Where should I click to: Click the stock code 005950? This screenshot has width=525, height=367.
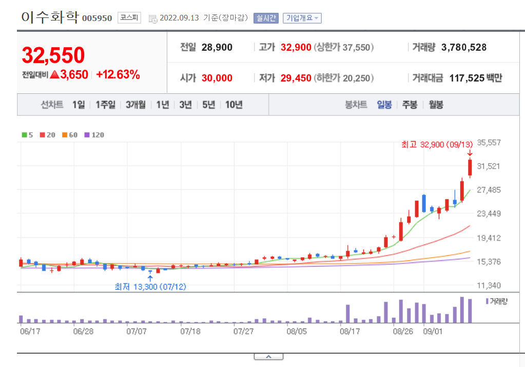[97, 18]
